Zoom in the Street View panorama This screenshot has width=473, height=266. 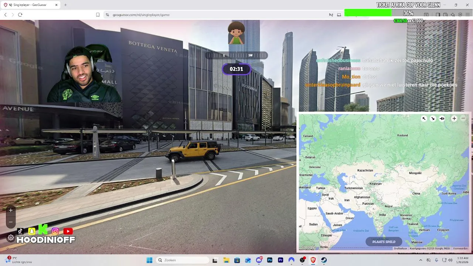[x=11, y=210]
